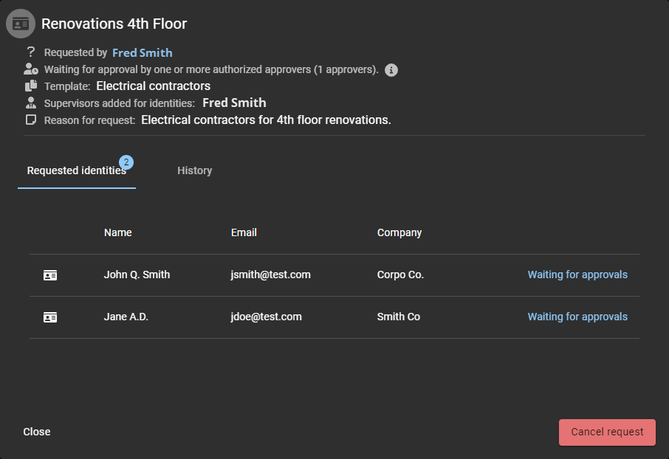Viewport: 669px width, 459px height.
Task: Switch to the History tab
Action: 194,171
